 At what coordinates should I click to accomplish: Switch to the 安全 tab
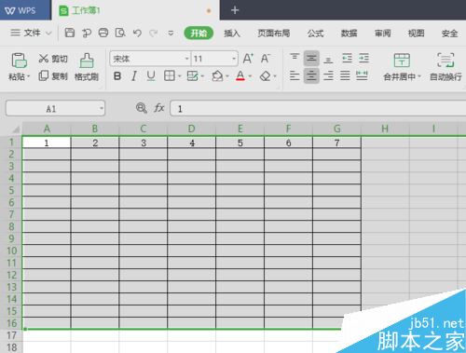click(x=449, y=33)
